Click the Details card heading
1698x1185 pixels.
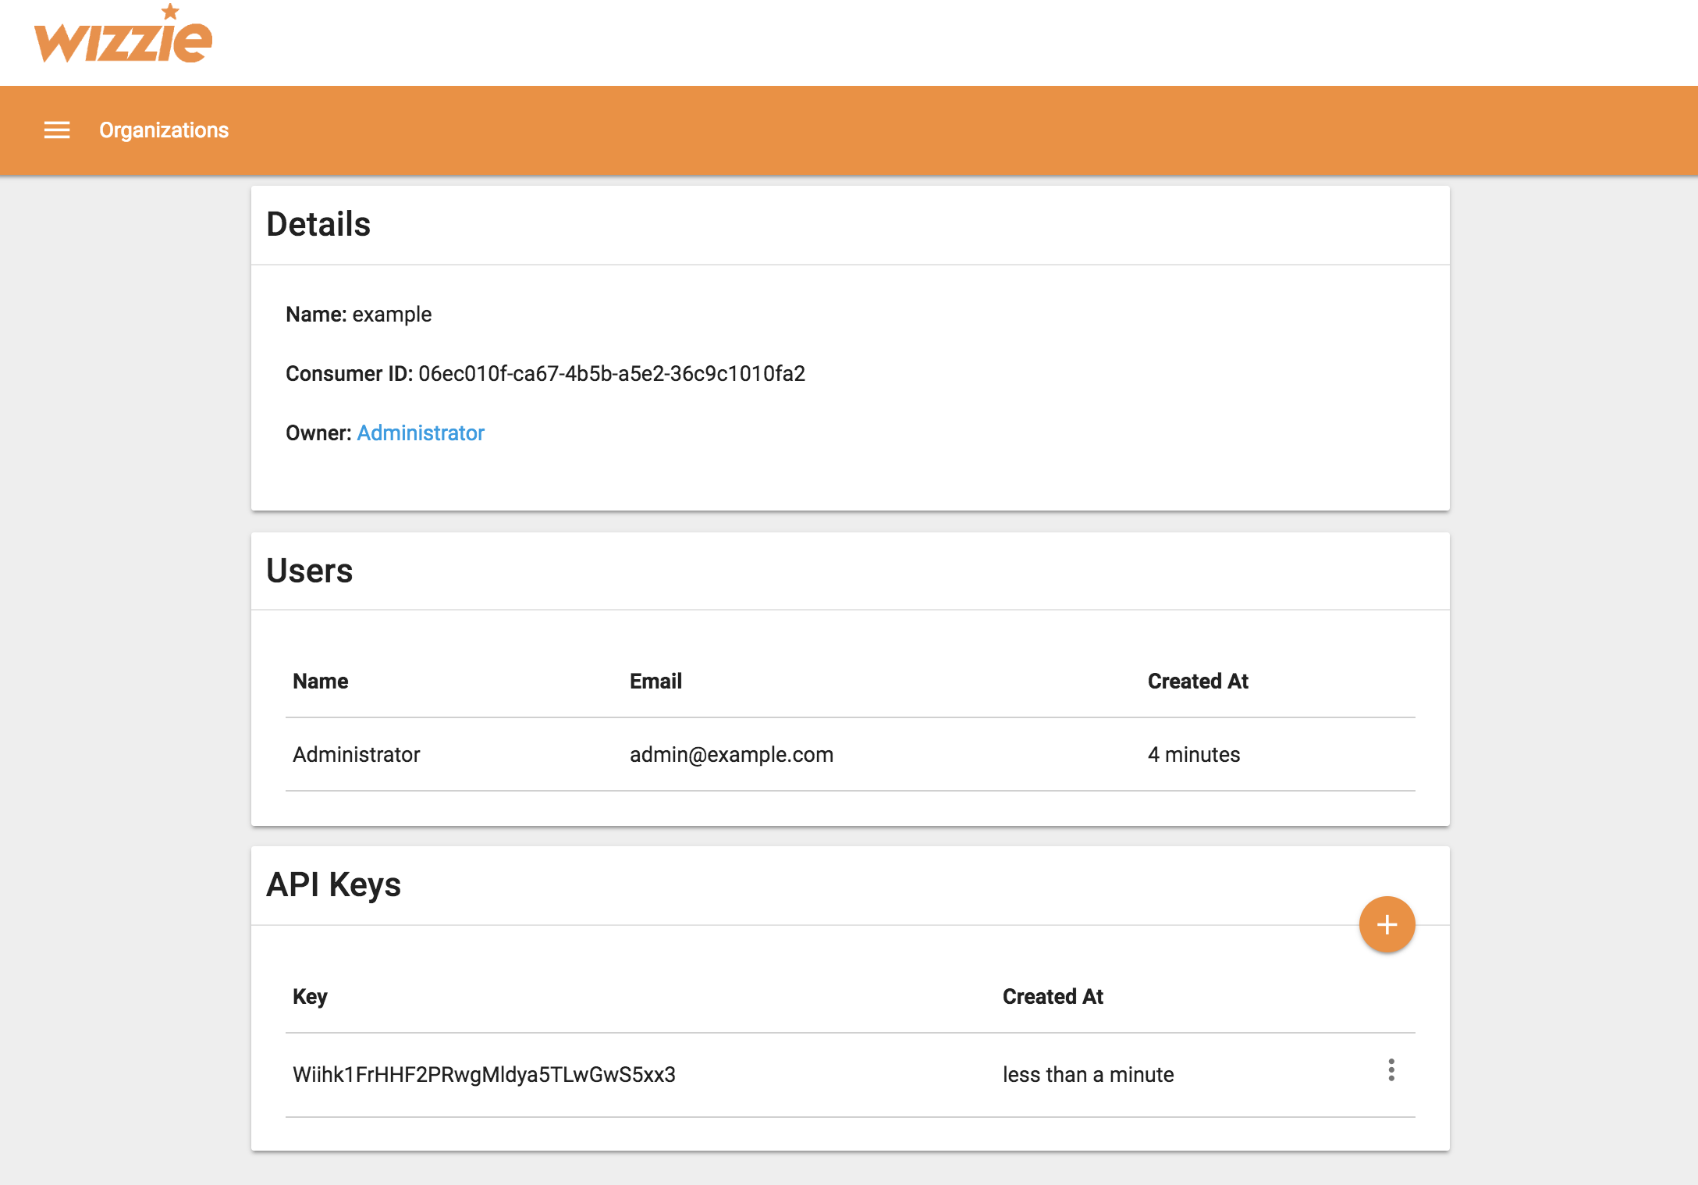pyautogui.click(x=318, y=225)
